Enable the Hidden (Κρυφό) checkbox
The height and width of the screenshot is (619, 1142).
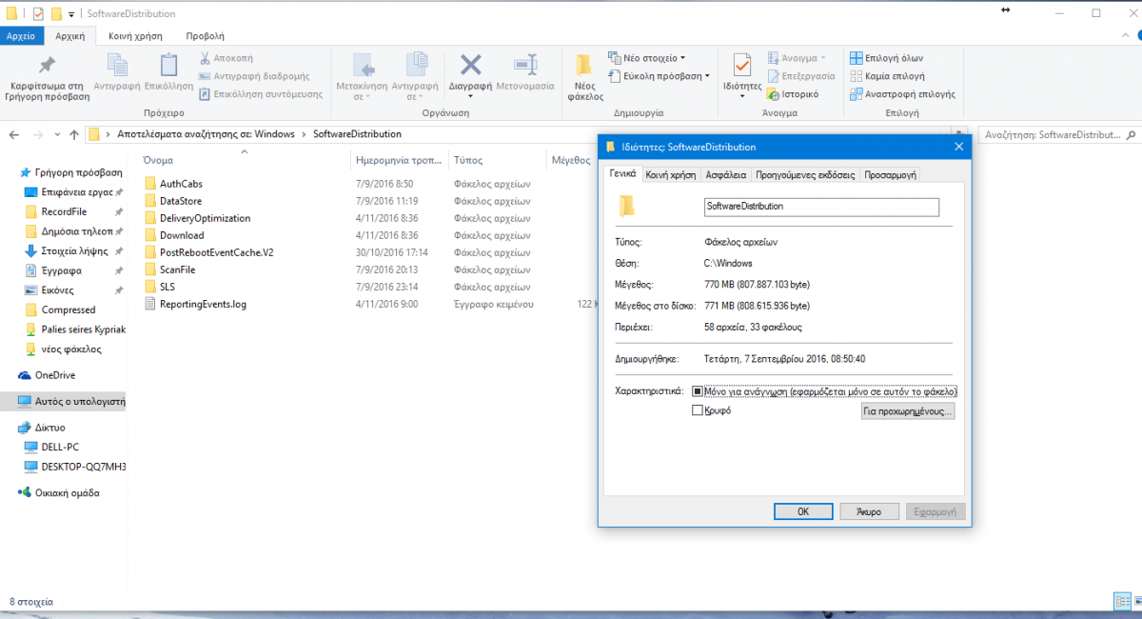(698, 410)
